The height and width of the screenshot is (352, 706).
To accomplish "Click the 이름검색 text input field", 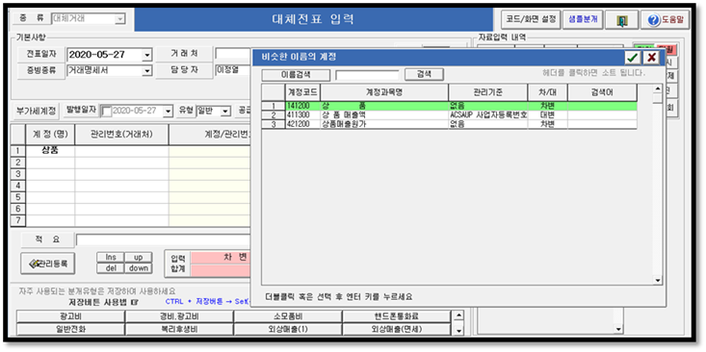I will [x=367, y=75].
